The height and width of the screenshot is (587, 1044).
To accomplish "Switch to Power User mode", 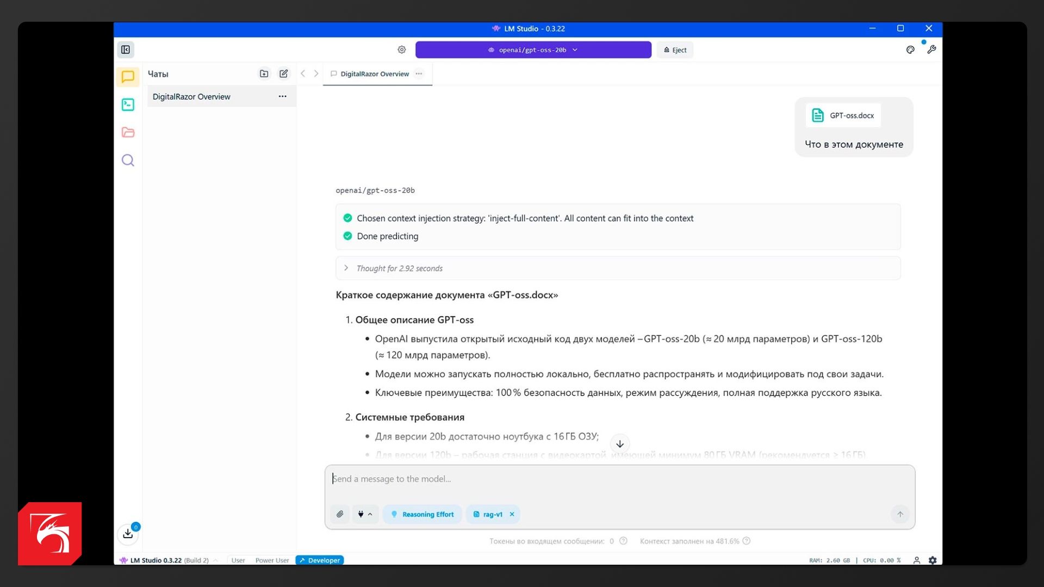I will pos(272,560).
